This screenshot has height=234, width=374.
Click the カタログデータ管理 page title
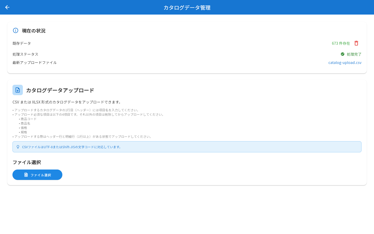point(187,8)
